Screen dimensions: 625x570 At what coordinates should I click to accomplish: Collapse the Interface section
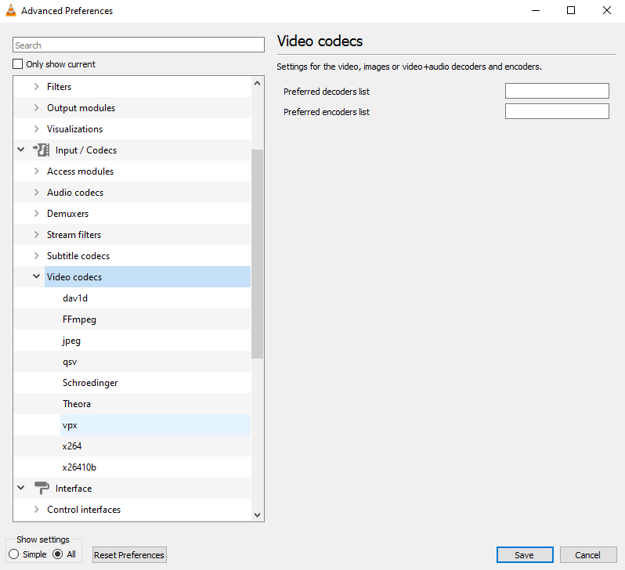21,488
